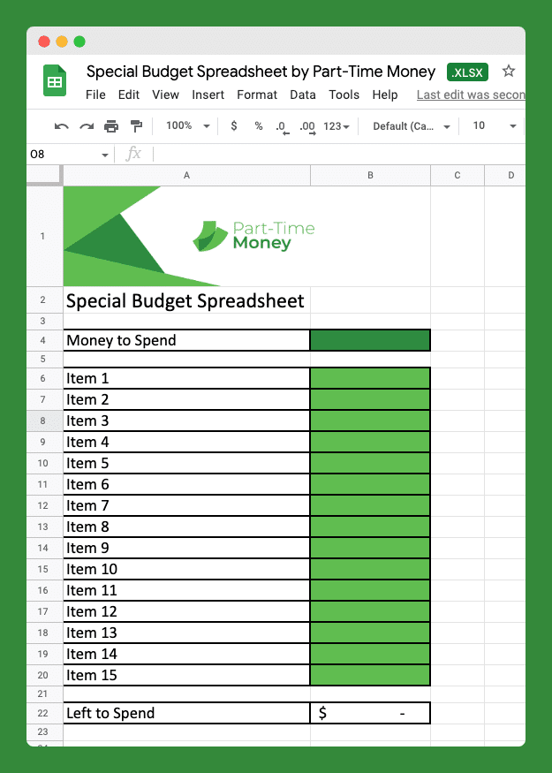552x773 pixels.
Task: Open the Edit menu
Action: [129, 95]
